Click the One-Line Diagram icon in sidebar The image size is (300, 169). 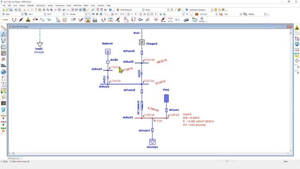tap(3, 34)
